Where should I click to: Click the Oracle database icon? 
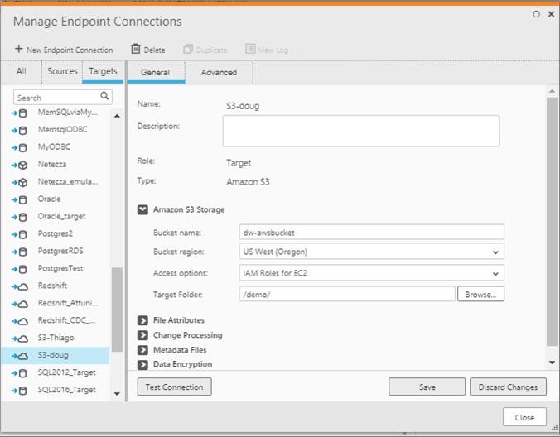coord(22,200)
